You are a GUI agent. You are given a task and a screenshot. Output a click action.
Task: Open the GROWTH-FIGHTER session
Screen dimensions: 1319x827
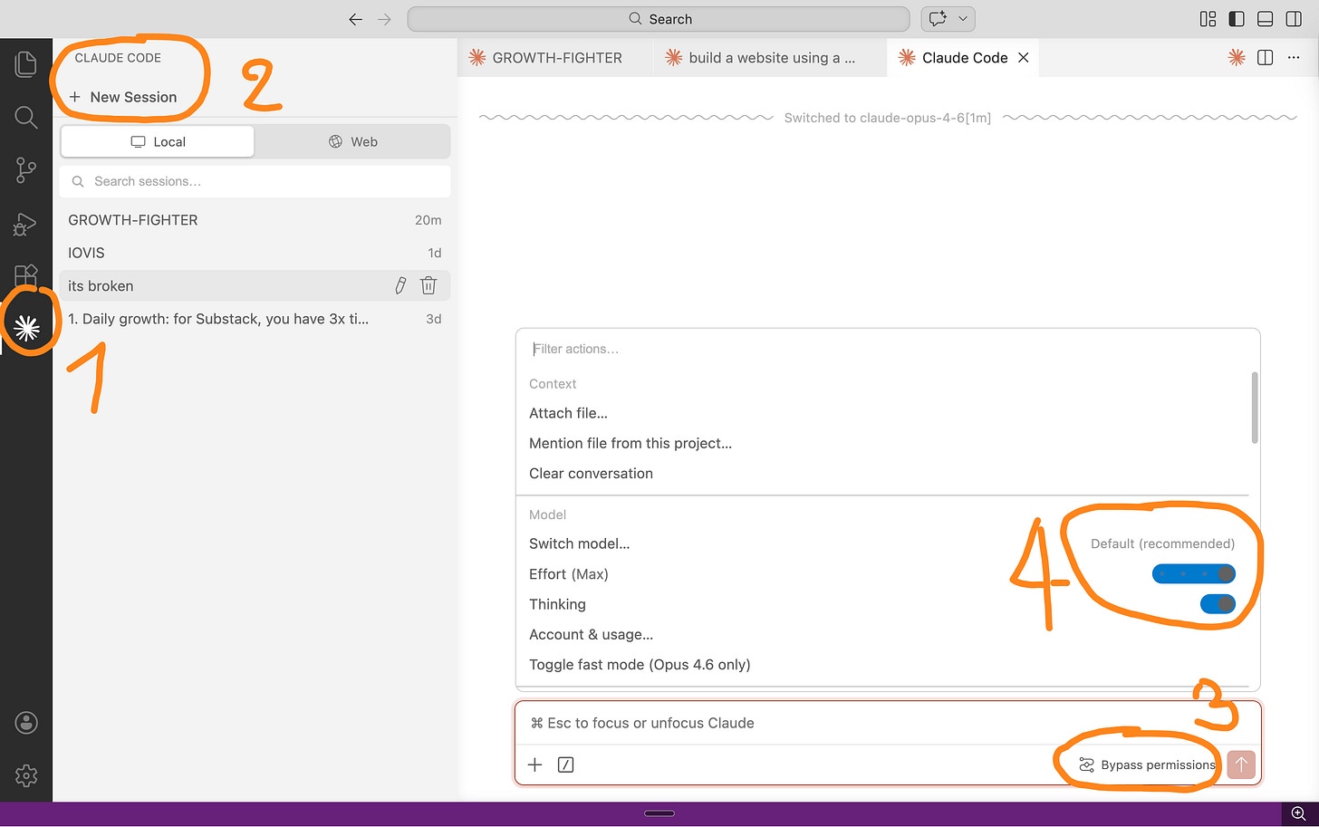[255, 220]
